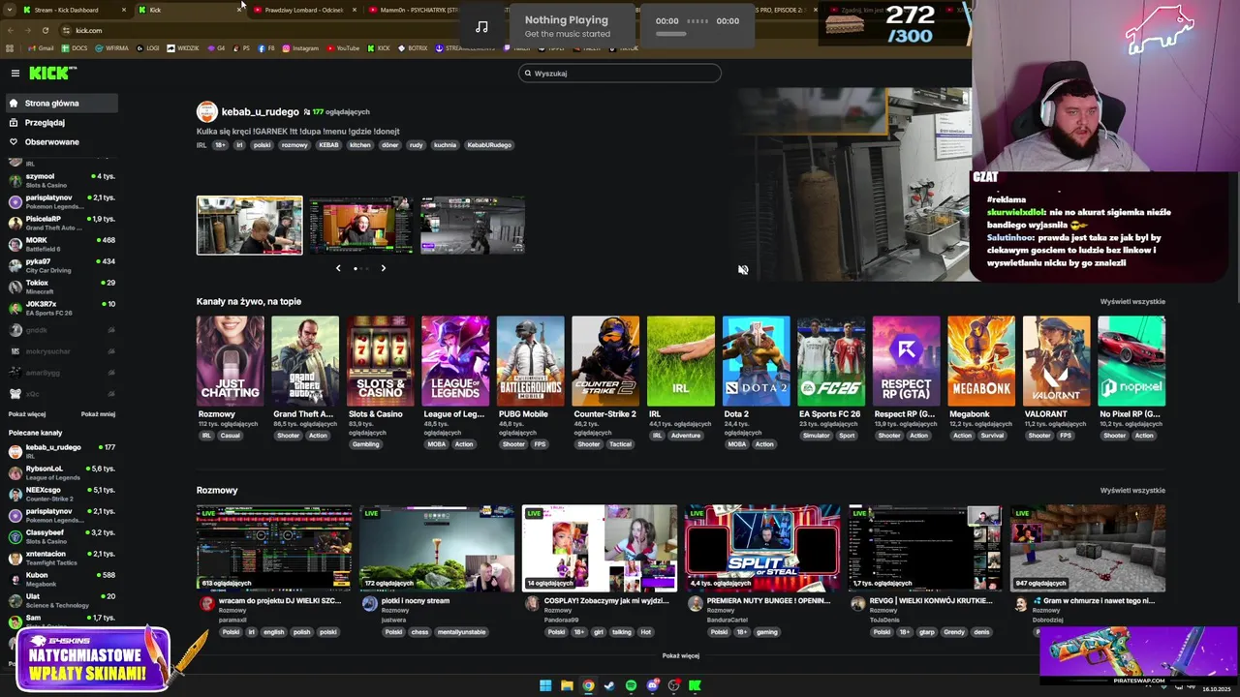1240x697 pixels.
Task: Click Wyświetl wszystkie next to Kanały na żywo
Action: (x=1132, y=302)
